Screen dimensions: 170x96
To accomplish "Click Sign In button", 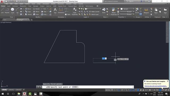I will point(130,1).
